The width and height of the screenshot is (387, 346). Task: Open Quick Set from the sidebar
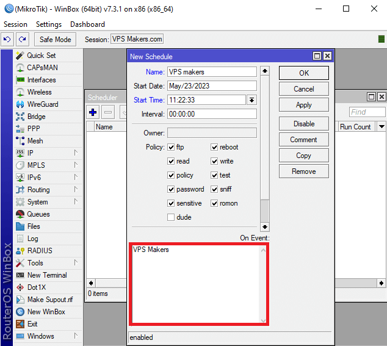(x=48, y=56)
